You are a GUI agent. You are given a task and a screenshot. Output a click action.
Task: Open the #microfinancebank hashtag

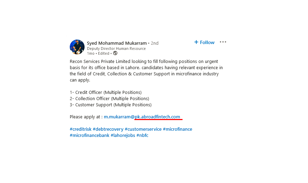(89, 136)
